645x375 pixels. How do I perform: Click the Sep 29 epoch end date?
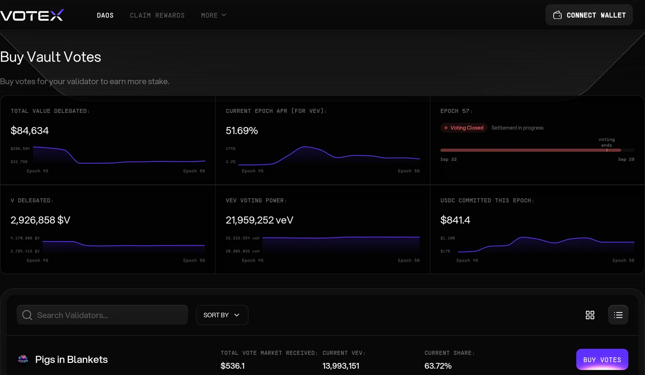(626, 159)
